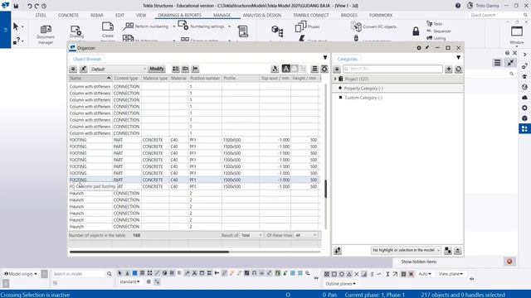Click the Modify button
The image size is (531, 298).
coord(157,69)
